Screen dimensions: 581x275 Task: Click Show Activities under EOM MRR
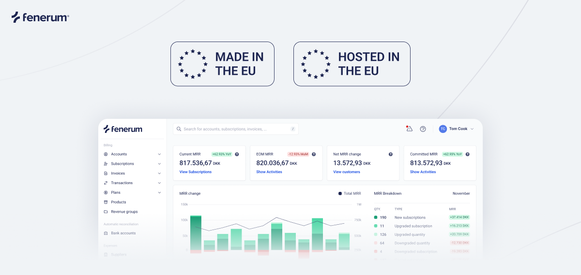coord(269,172)
